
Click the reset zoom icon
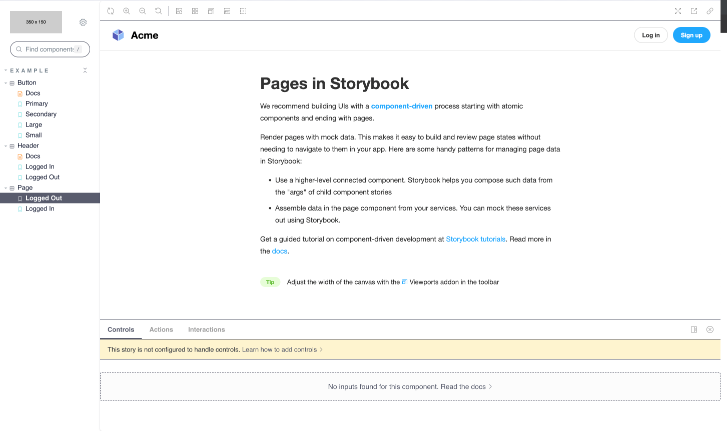click(x=159, y=10)
